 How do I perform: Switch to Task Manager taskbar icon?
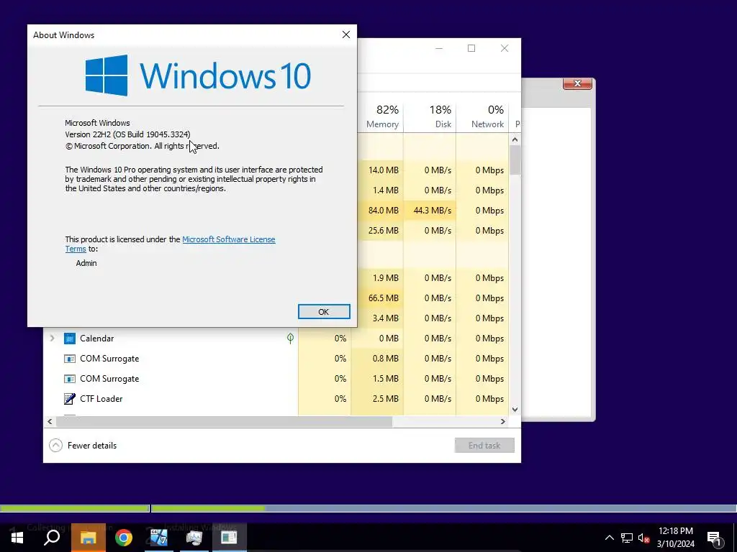pos(194,538)
